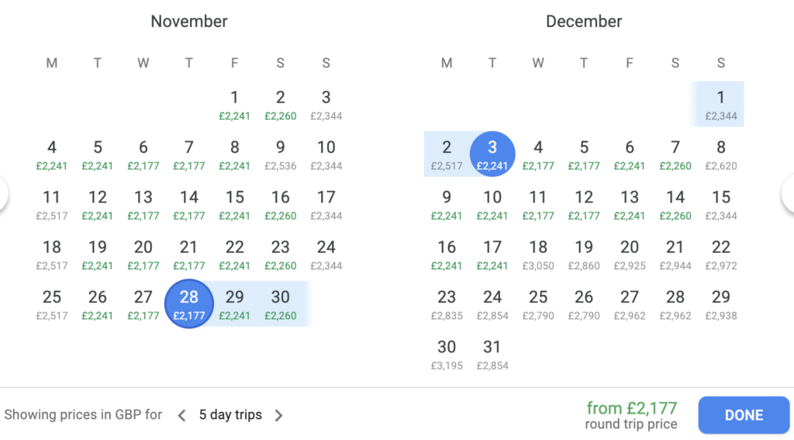794x440 pixels.
Task: Select December 3 return date
Action: [492, 154]
